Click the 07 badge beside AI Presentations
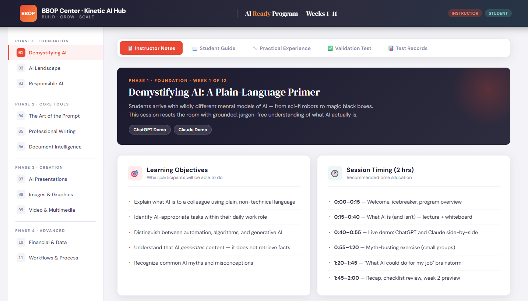 point(21,179)
